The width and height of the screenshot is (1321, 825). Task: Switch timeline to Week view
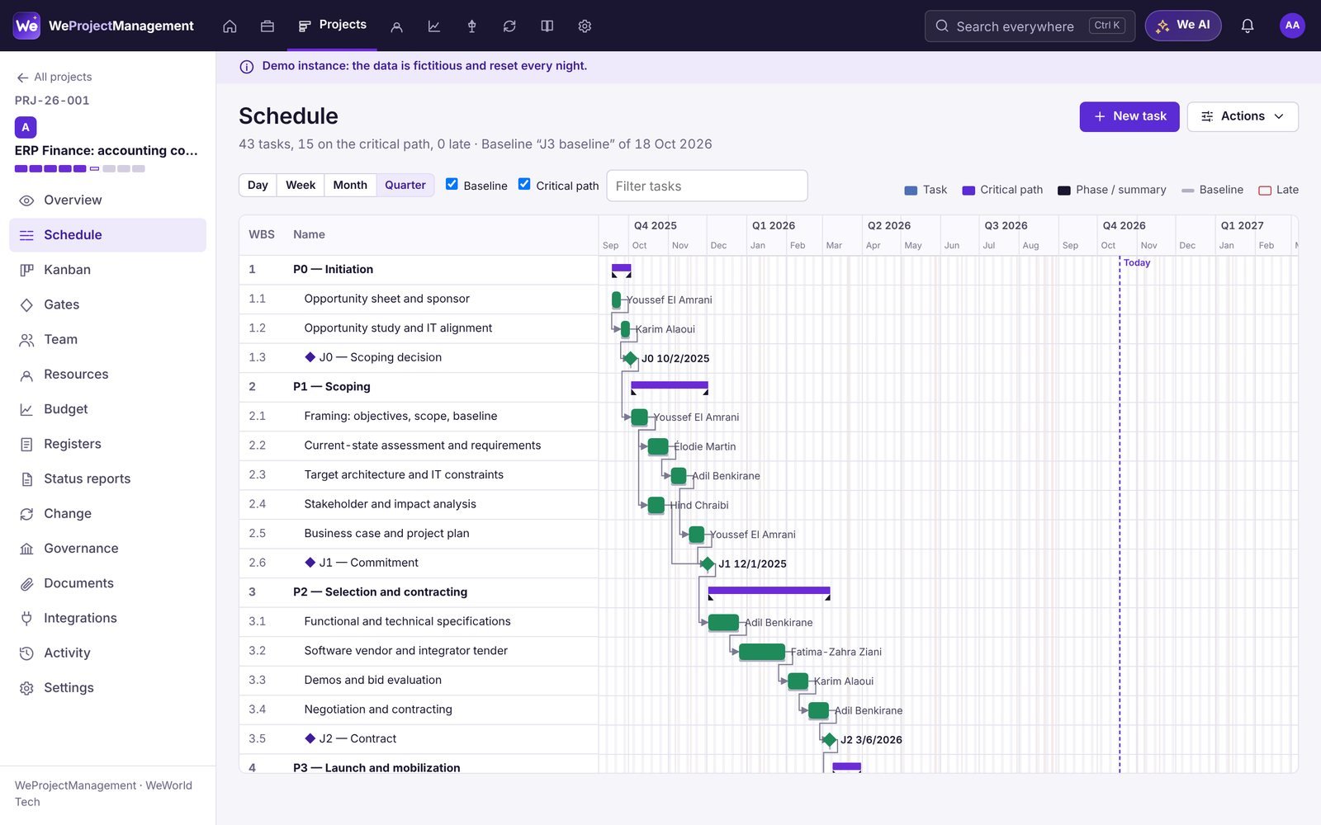click(301, 185)
